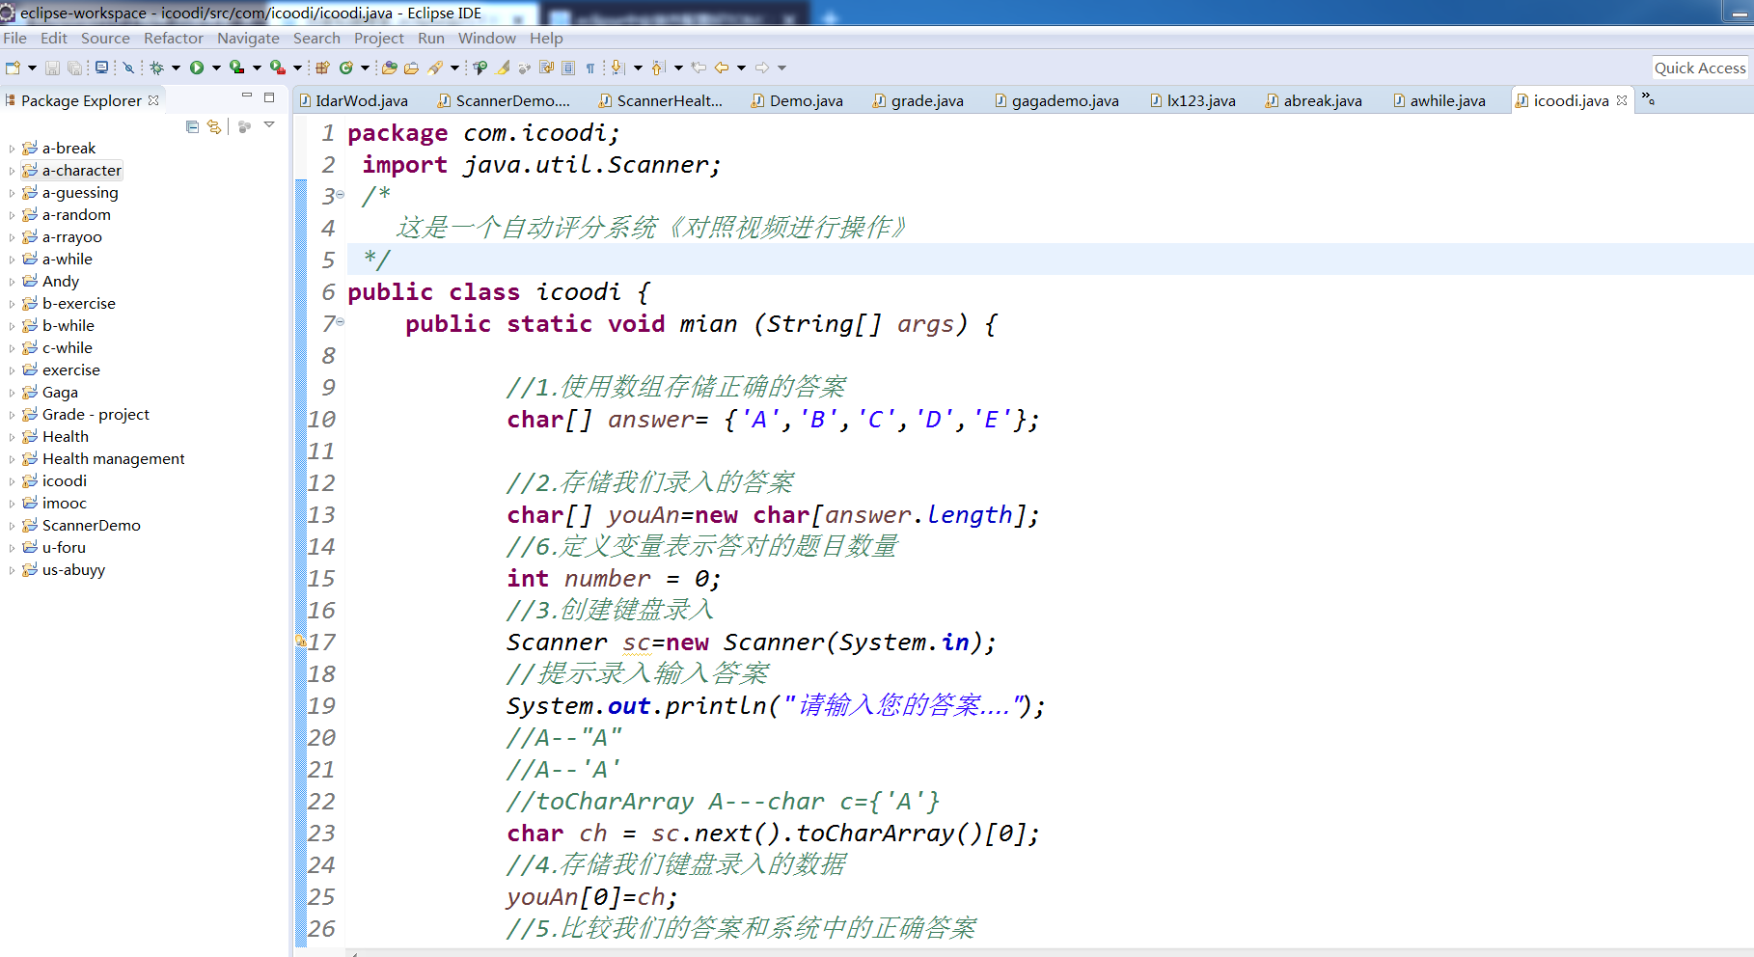Show hidden editor tabs list chevron
The image size is (1754, 957).
1648,99
